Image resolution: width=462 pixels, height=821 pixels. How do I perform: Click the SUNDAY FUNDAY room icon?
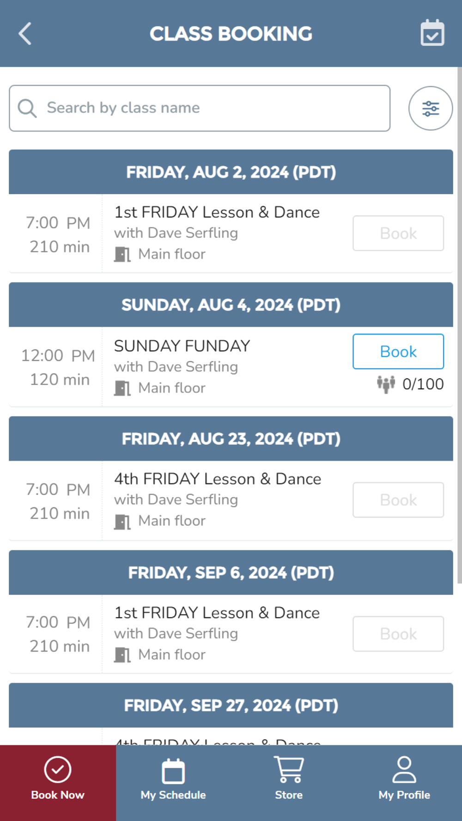pyautogui.click(x=122, y=388)
